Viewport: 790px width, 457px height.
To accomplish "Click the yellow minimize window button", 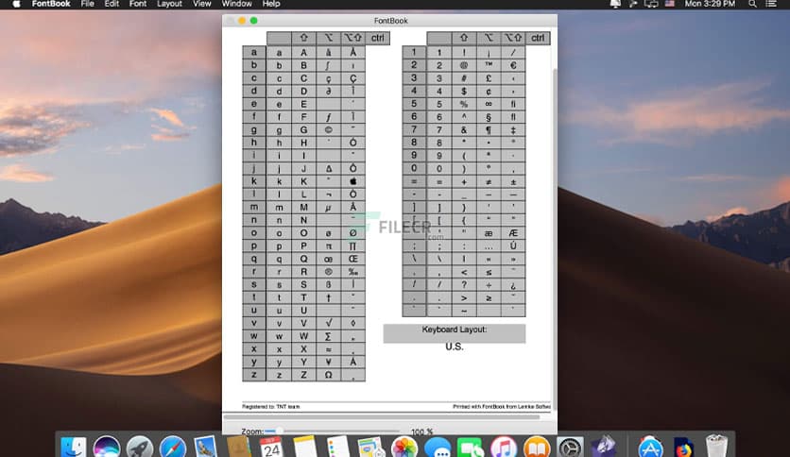I will [242, 21].
